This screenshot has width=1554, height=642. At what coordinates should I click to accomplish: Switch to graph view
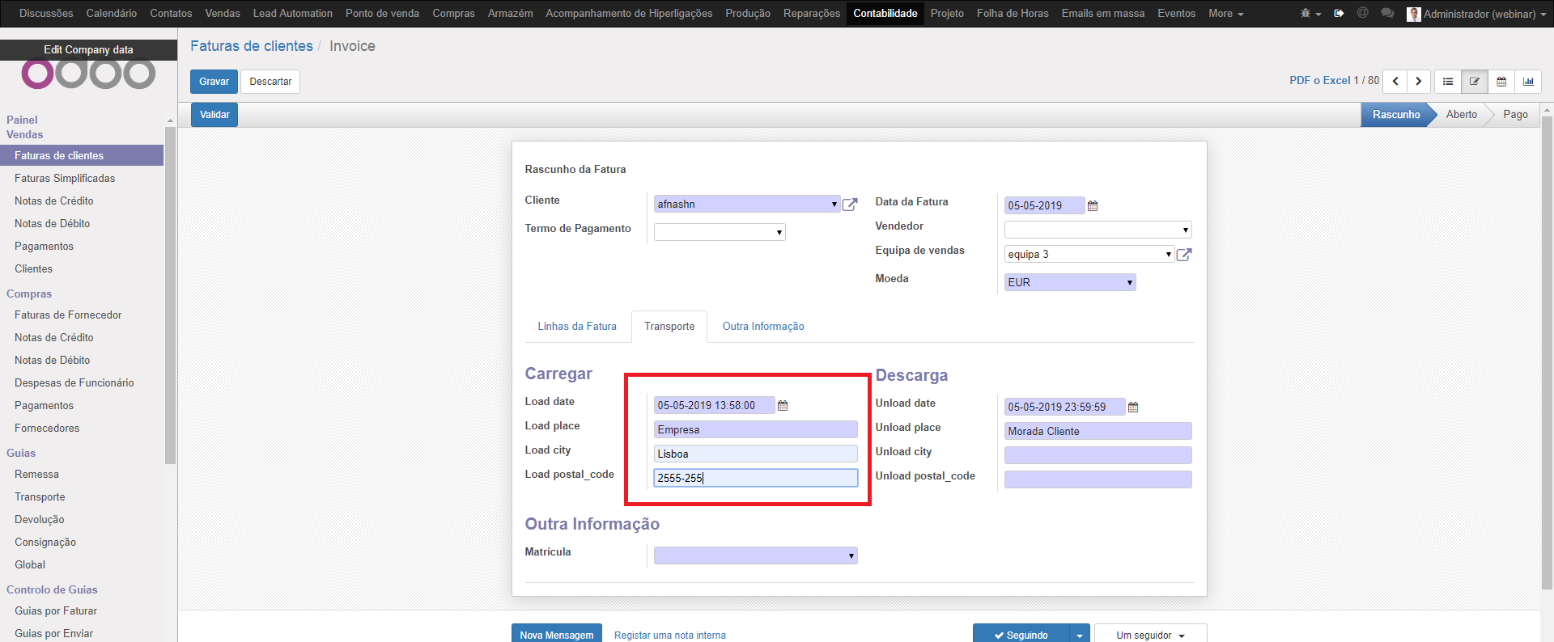coord(1528,82)
